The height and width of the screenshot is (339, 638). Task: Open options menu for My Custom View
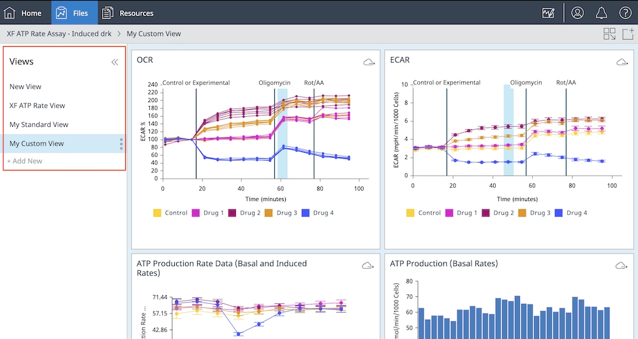click(121, 144)
